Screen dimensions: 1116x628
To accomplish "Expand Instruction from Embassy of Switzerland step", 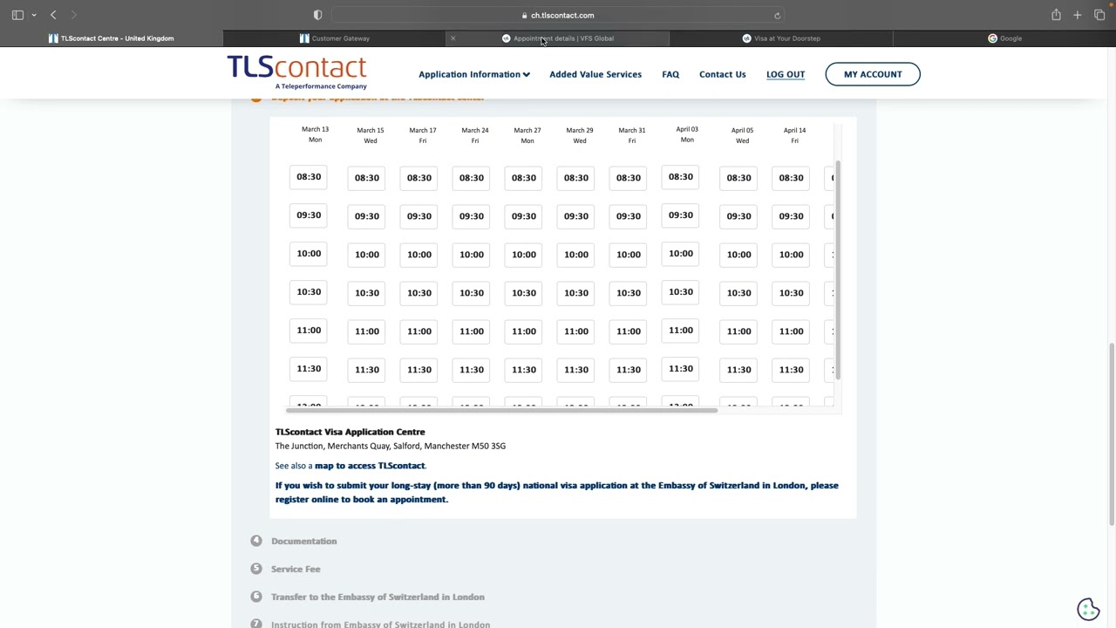I will 380,625.
